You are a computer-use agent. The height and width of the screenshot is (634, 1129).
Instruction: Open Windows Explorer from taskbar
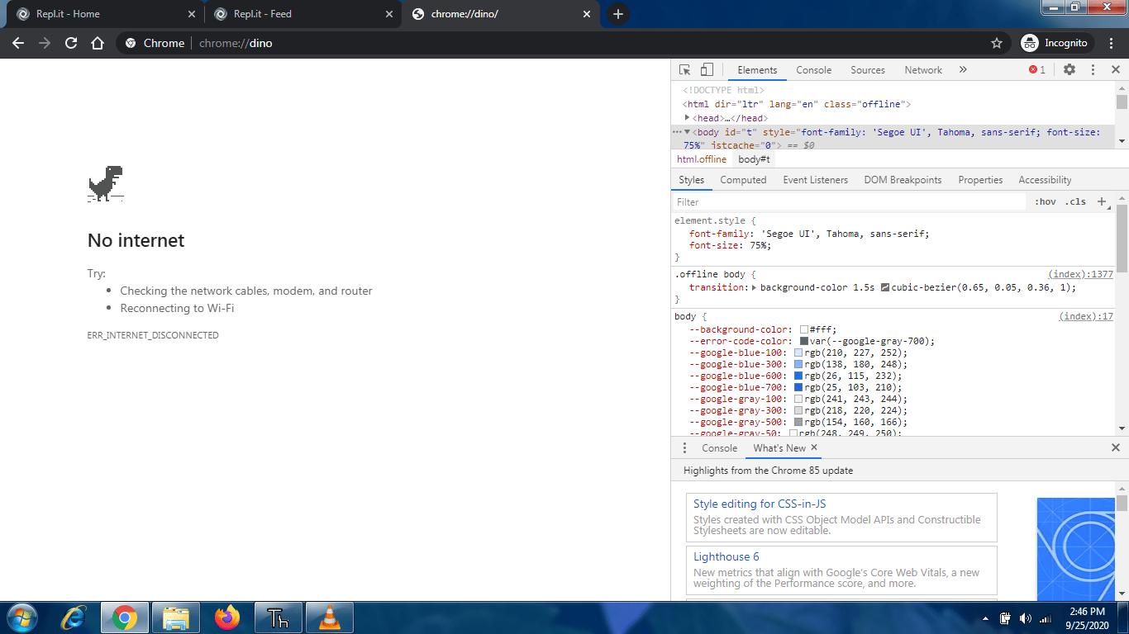(177, 617)
